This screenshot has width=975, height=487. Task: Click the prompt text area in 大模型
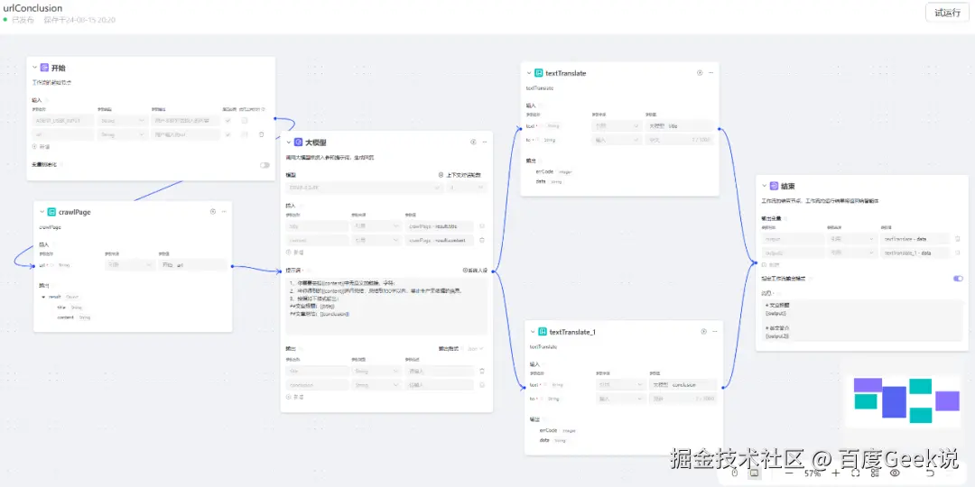[x=386, y=306]
